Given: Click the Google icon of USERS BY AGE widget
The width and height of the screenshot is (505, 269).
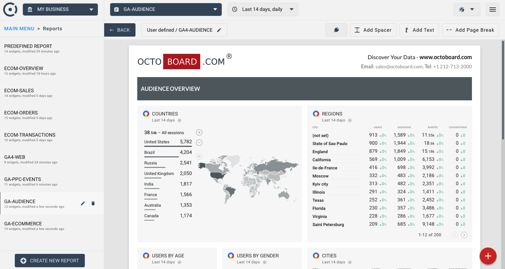Looking at the screenshot, I should (146, 256).
